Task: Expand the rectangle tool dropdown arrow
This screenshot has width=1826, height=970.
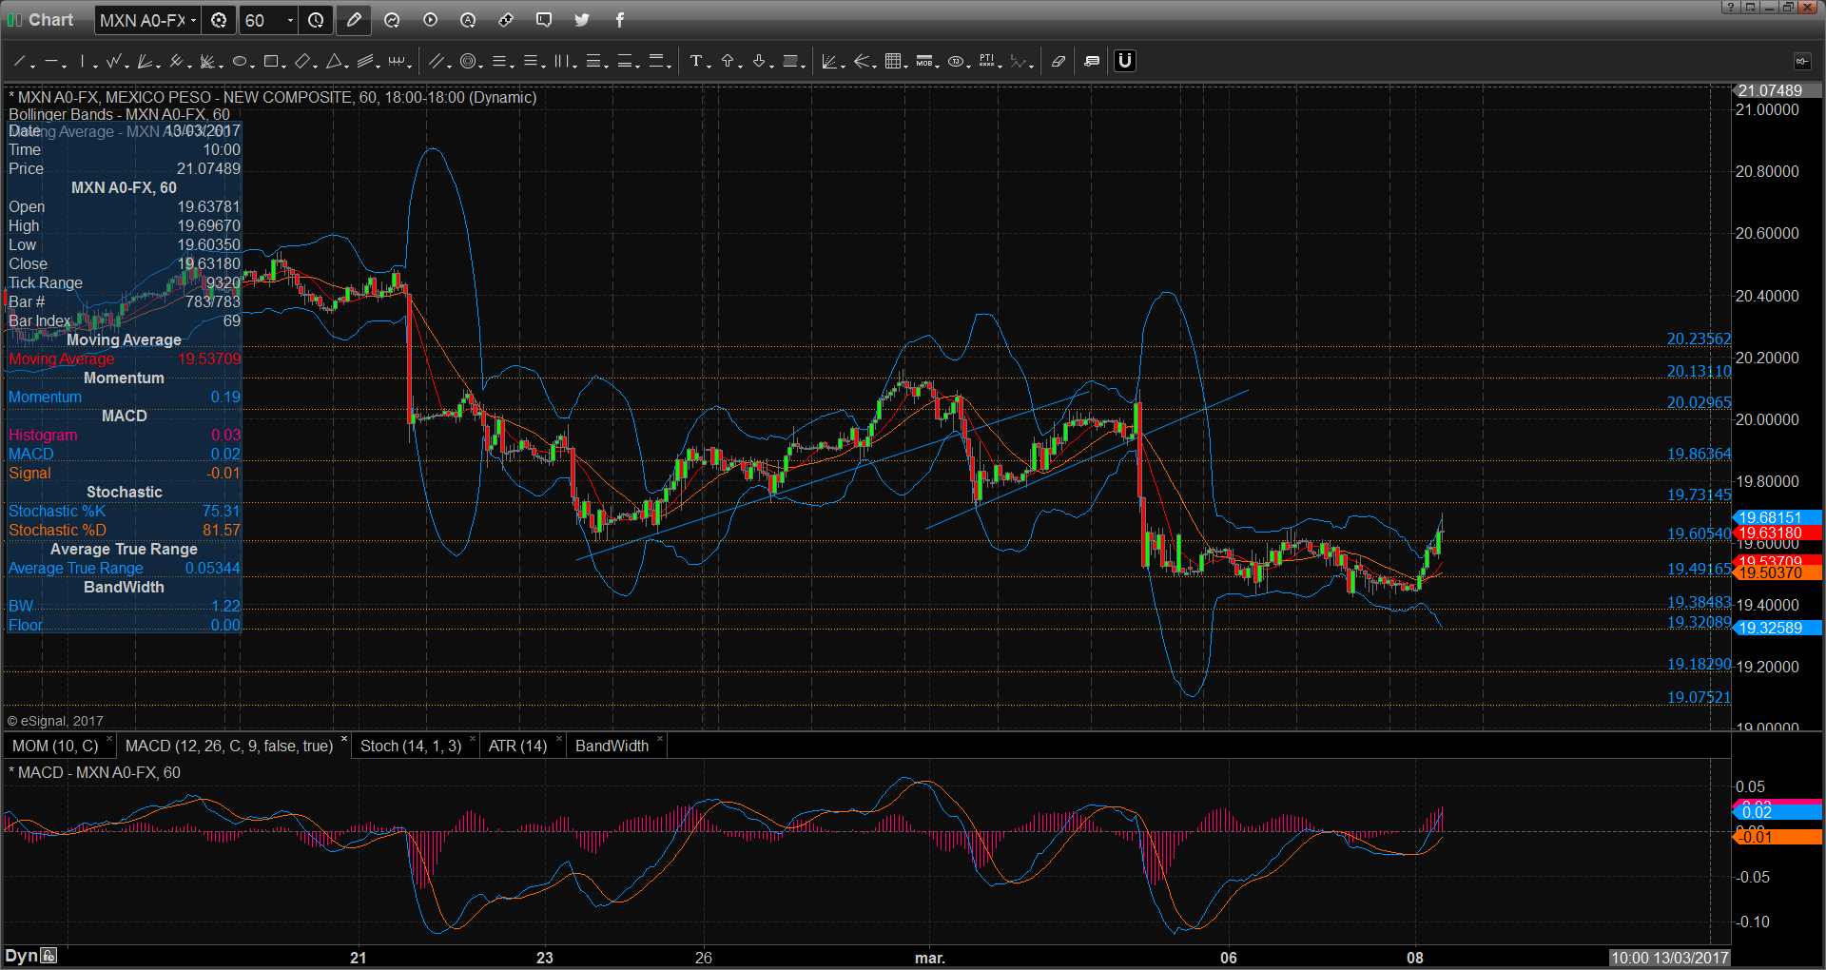Action: click(x=284, y=65)
